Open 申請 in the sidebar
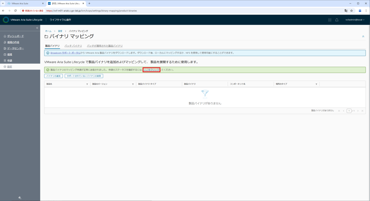The image size is (370, 201). coord(10,61)
